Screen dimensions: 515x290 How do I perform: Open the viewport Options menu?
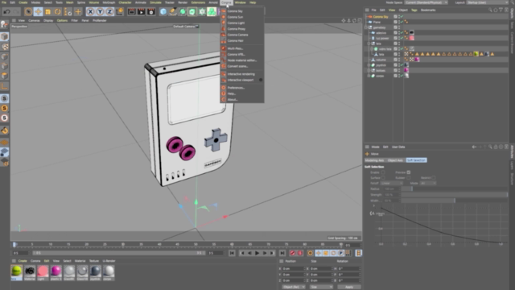click(62, 21)
